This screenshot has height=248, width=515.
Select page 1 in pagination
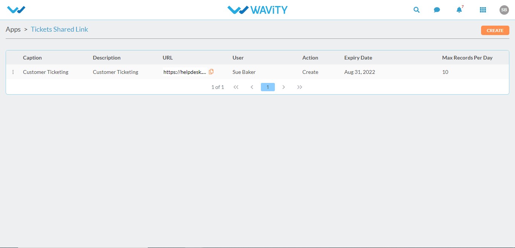pyautogui.click(x=268, y=87)
